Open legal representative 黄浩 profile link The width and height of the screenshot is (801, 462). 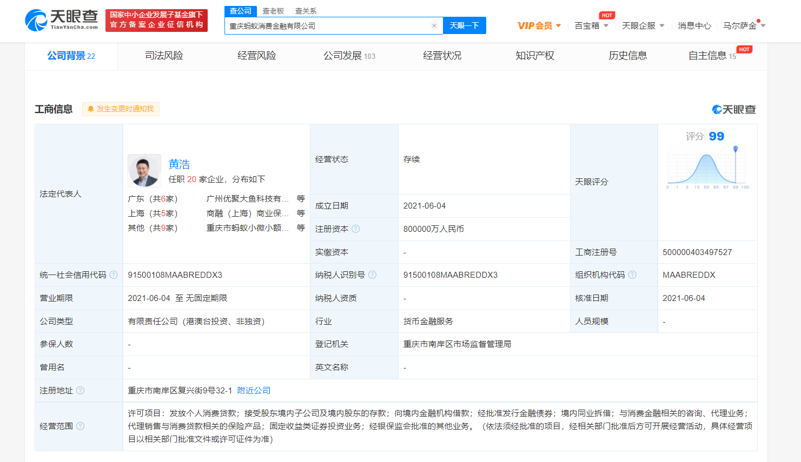coord(179,164)
